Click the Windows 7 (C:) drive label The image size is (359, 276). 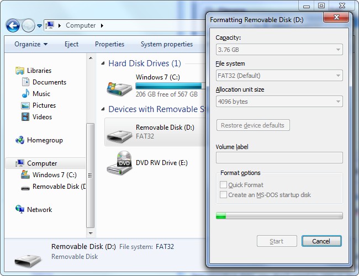(158, 77)
